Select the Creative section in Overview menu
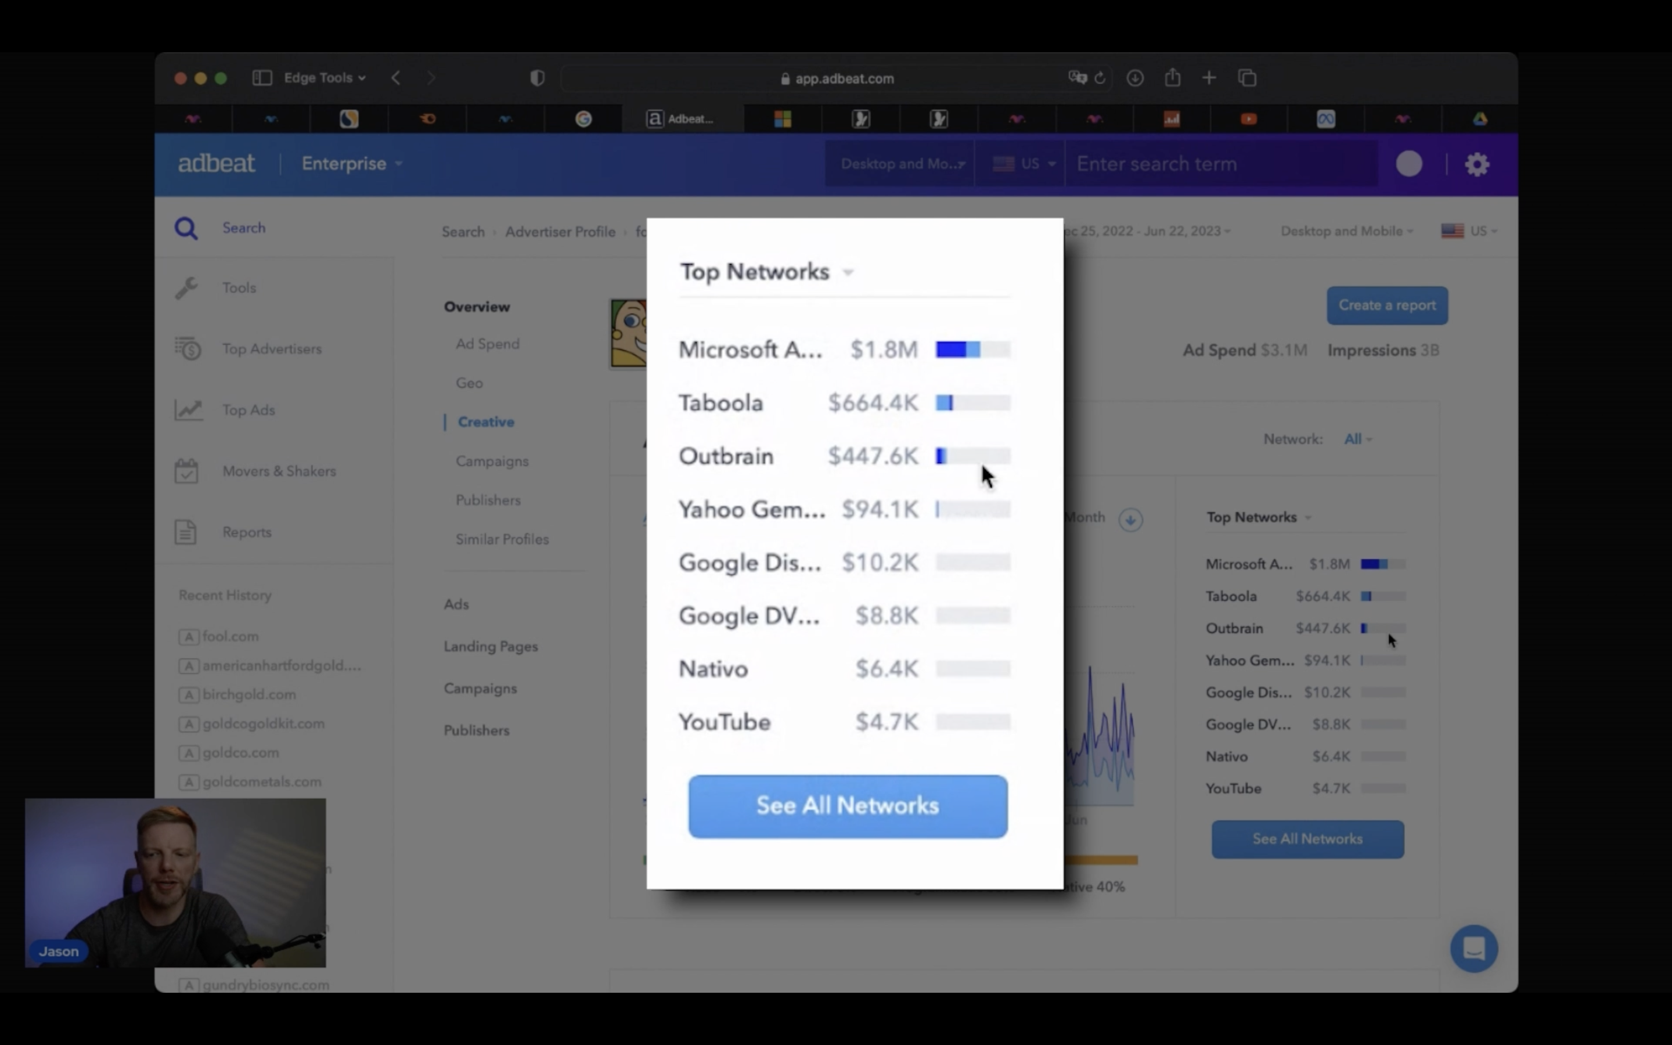The image size is (1672, 1045). click(486, 422)
